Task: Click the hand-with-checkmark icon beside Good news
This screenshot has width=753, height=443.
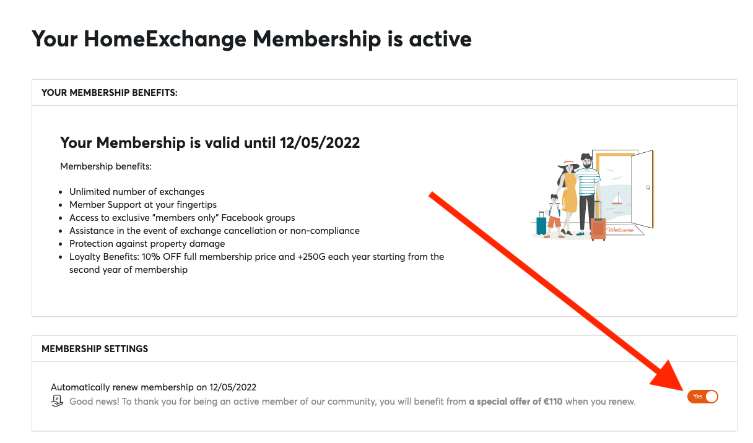Action: pos(57,401)
